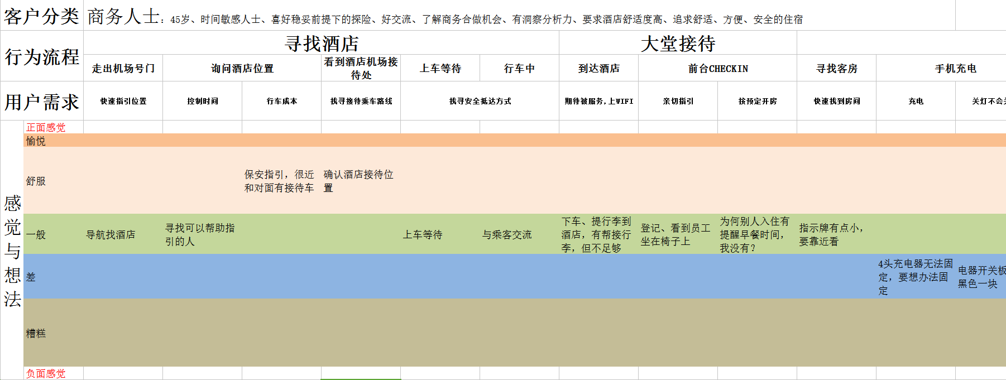Select the blue 差 row label

coord(31,277)
